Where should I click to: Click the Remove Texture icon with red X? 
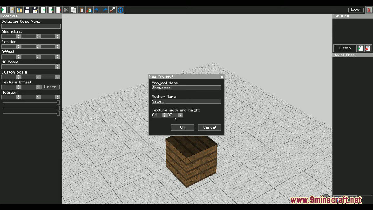[368, 48]
